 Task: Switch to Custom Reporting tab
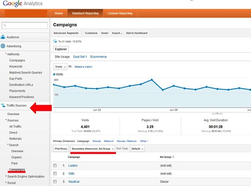[120, 13]
